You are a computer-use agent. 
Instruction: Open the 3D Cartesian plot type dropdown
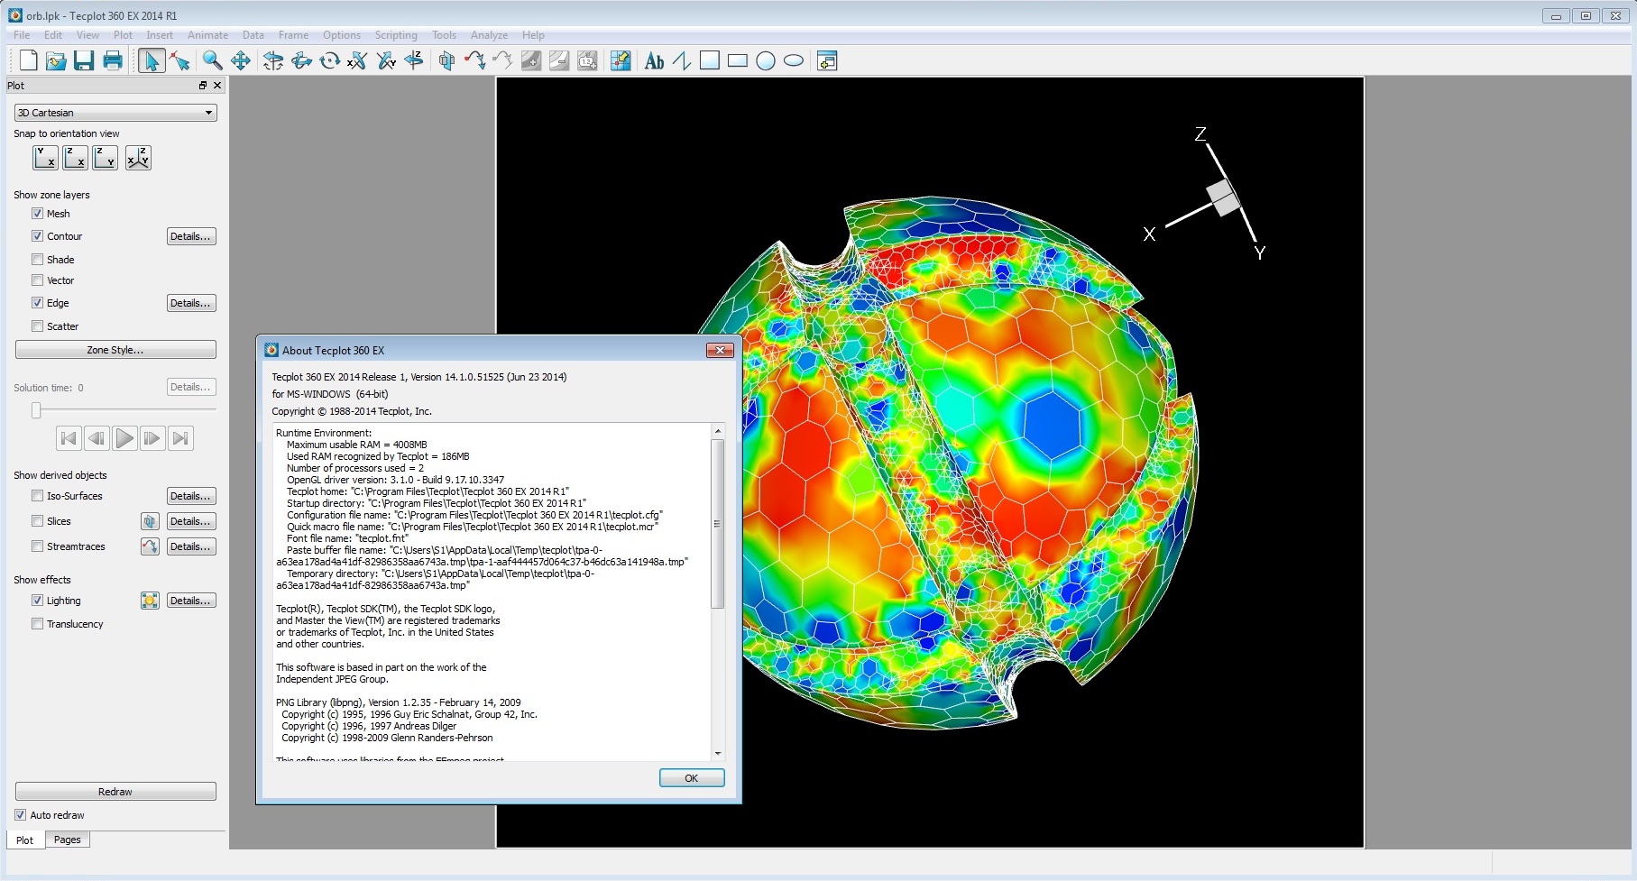pos(115,113)
